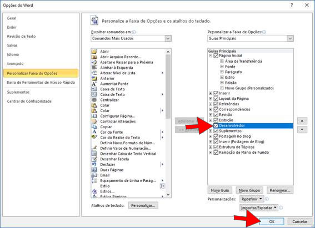
Task: Open Barra de Ferramentas de Acesso Rápido category
Action: click(x=41, y=83)
